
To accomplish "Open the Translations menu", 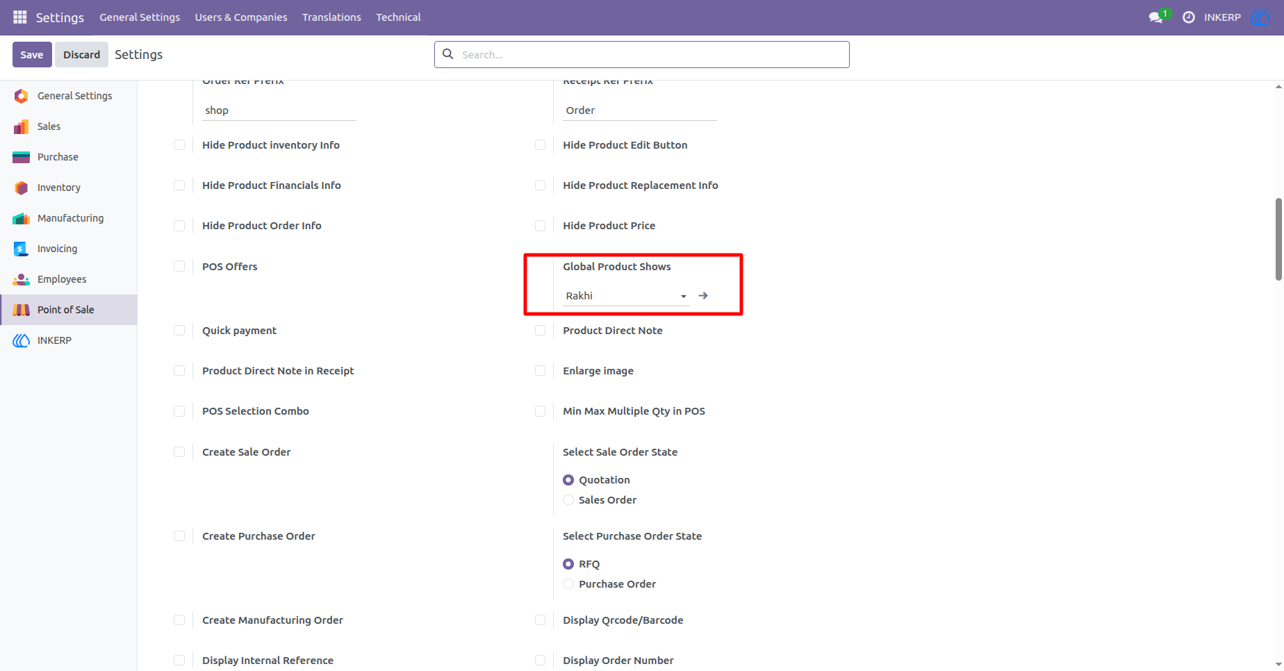I will (331, 17).
